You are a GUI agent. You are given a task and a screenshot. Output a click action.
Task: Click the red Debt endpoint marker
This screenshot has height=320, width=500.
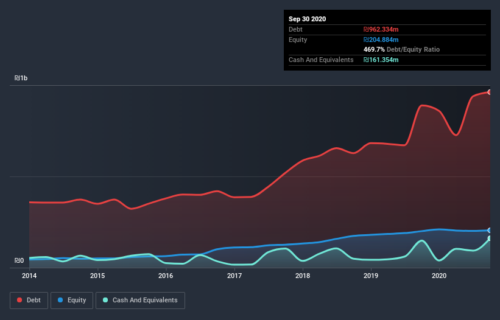pos(490,92)
